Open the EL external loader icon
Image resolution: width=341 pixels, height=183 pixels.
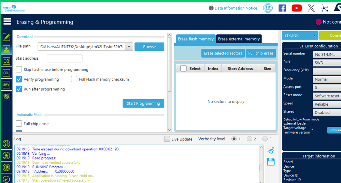tap(6, 167)
